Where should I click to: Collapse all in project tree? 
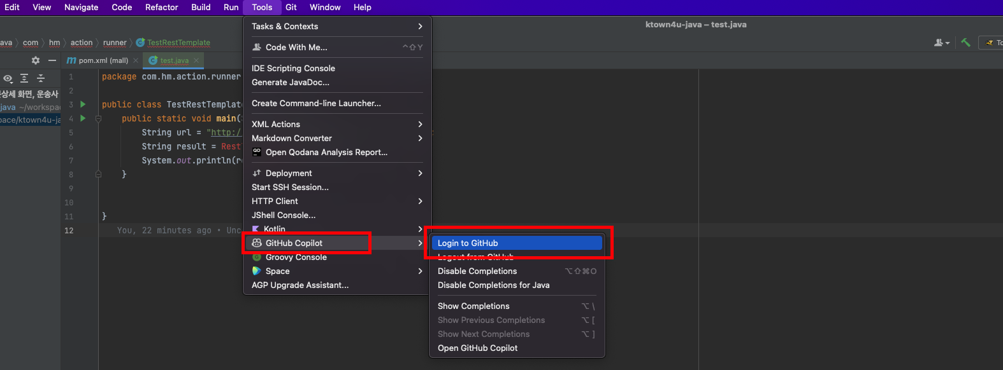[x=41, y=78]
